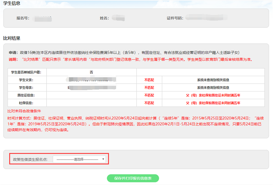Click the 学生是否禅城区户籍 row label
273x185 pixels.
26,72
